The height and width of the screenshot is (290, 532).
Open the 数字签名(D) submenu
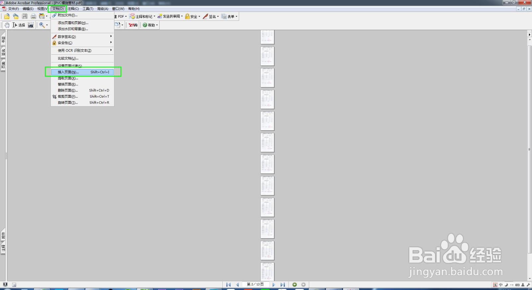[82, 37]
